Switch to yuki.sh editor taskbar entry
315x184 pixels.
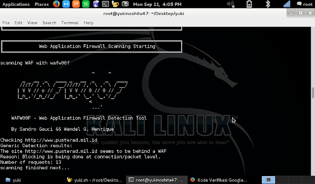point(94,180)
